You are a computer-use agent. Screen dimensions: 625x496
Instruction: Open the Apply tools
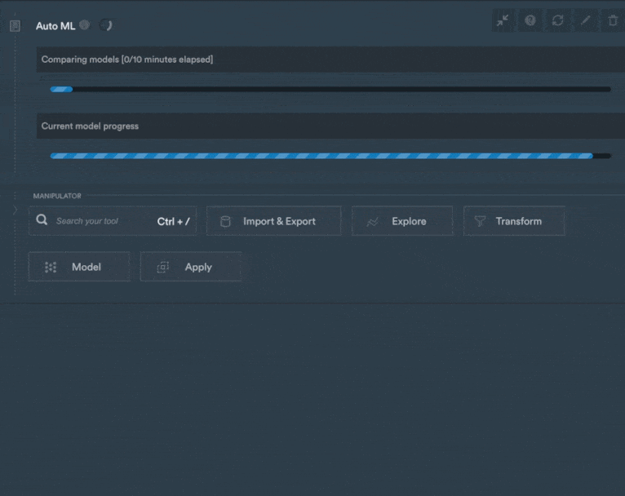(x=191, y=267)
